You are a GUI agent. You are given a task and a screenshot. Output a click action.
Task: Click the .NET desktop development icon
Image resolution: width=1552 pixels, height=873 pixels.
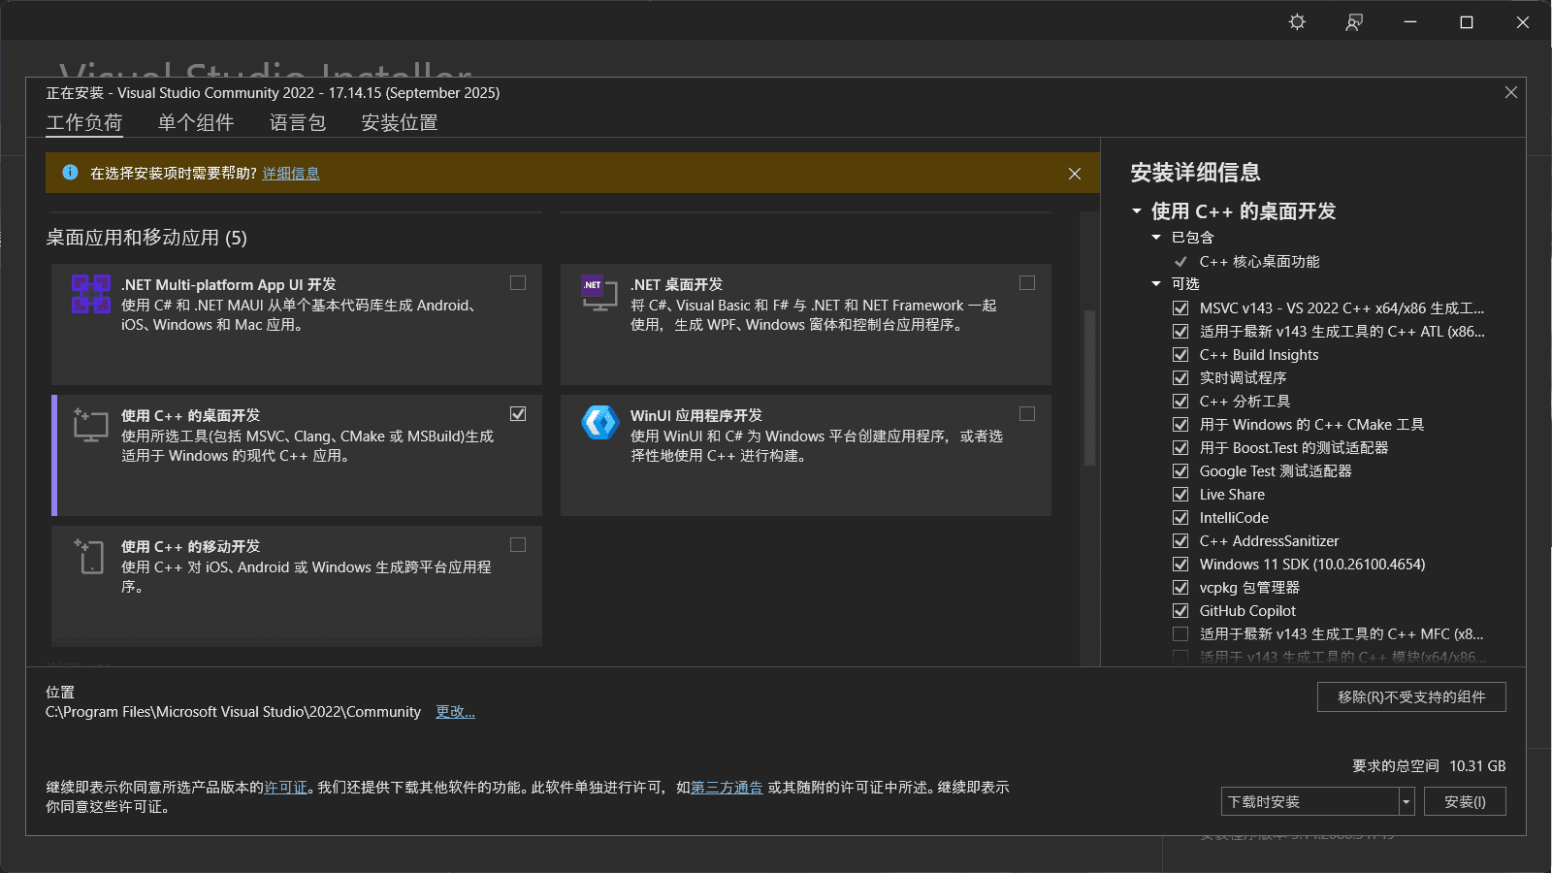[x=598, y=293]
